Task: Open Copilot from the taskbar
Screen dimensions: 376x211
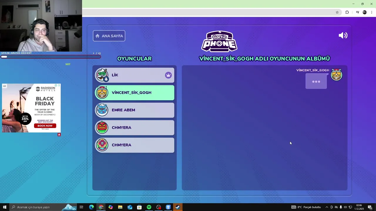Action: [x=110, y=207]
